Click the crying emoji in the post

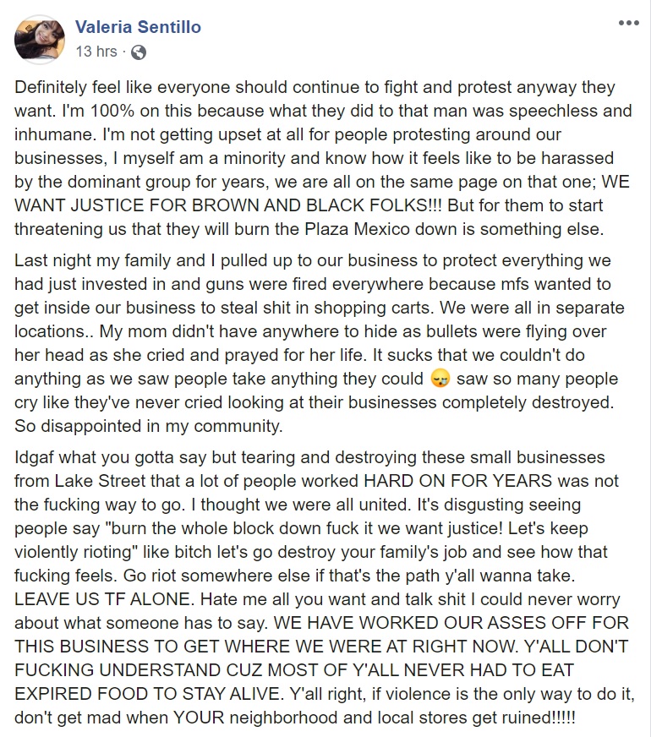point(440,379)
